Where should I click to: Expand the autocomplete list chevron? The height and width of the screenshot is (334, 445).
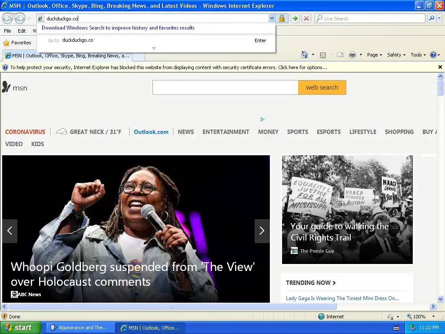154,49
